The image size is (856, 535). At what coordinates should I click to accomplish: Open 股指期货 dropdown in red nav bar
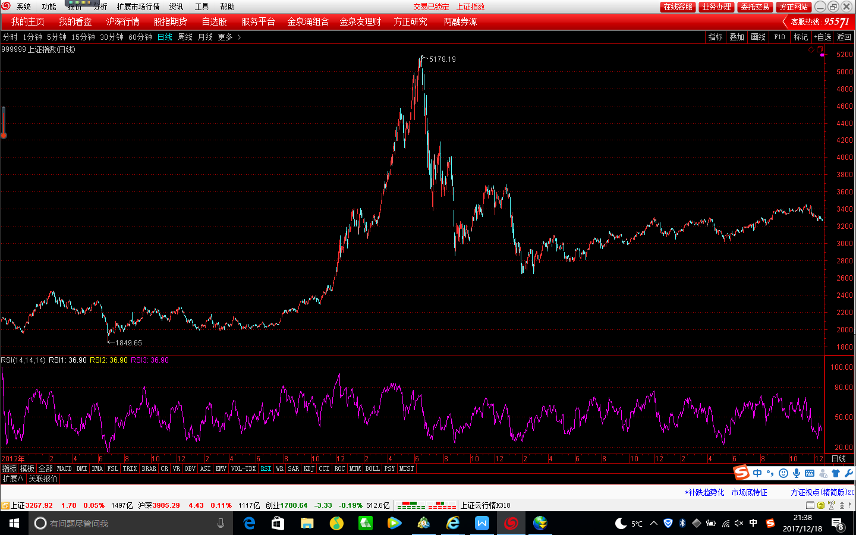pos(171,21)
